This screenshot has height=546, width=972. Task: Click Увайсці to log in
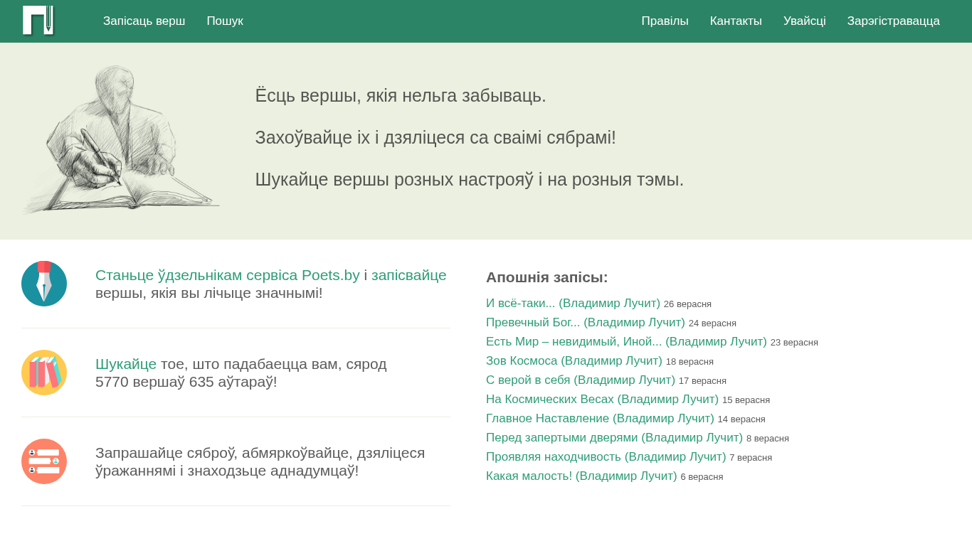[804, 21]
